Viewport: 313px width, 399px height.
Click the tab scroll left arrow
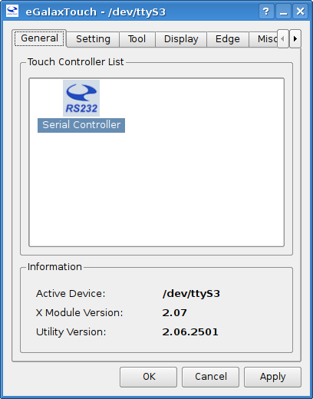(283, 39)
